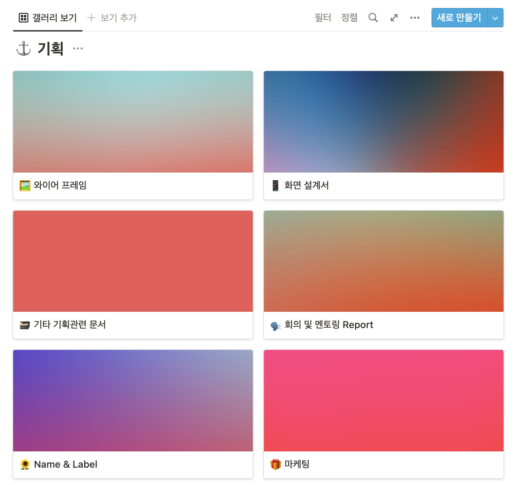Open the 마케팅 pink cover
The image size is (516, 485).
pos(384,400)
